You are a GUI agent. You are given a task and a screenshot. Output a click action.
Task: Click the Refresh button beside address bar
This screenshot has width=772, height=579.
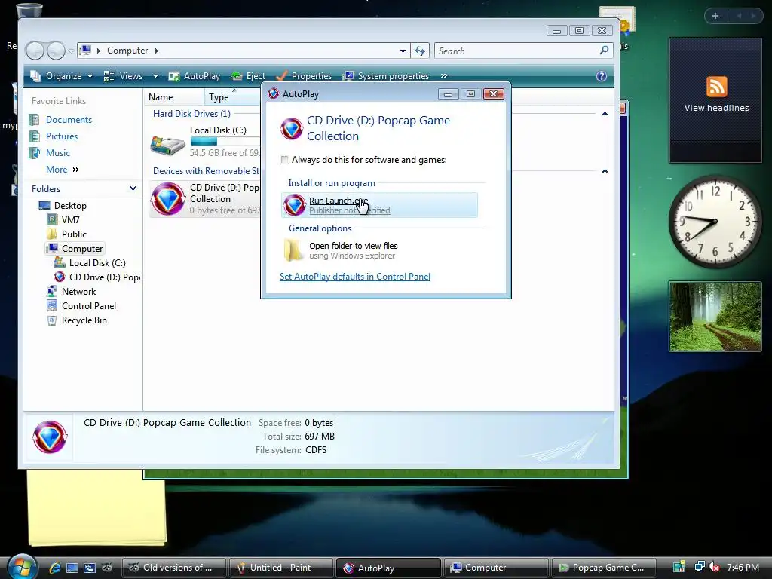(420, 51)
